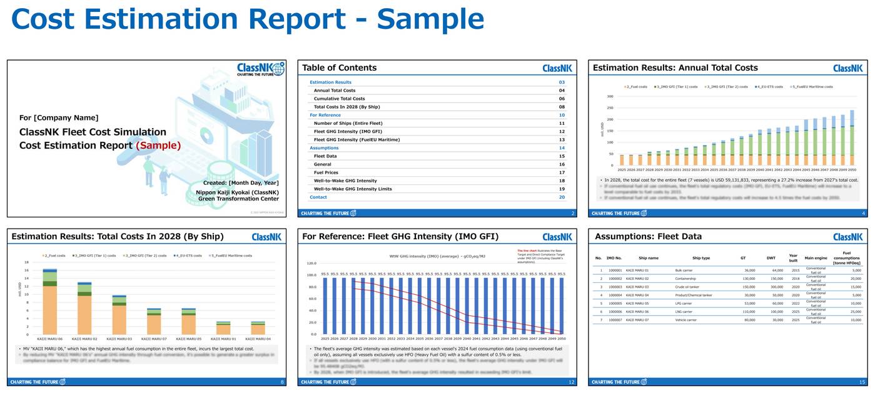875x396 pixels.
Task: Jump to the Contact entry in contents
Action: [318, 197]
